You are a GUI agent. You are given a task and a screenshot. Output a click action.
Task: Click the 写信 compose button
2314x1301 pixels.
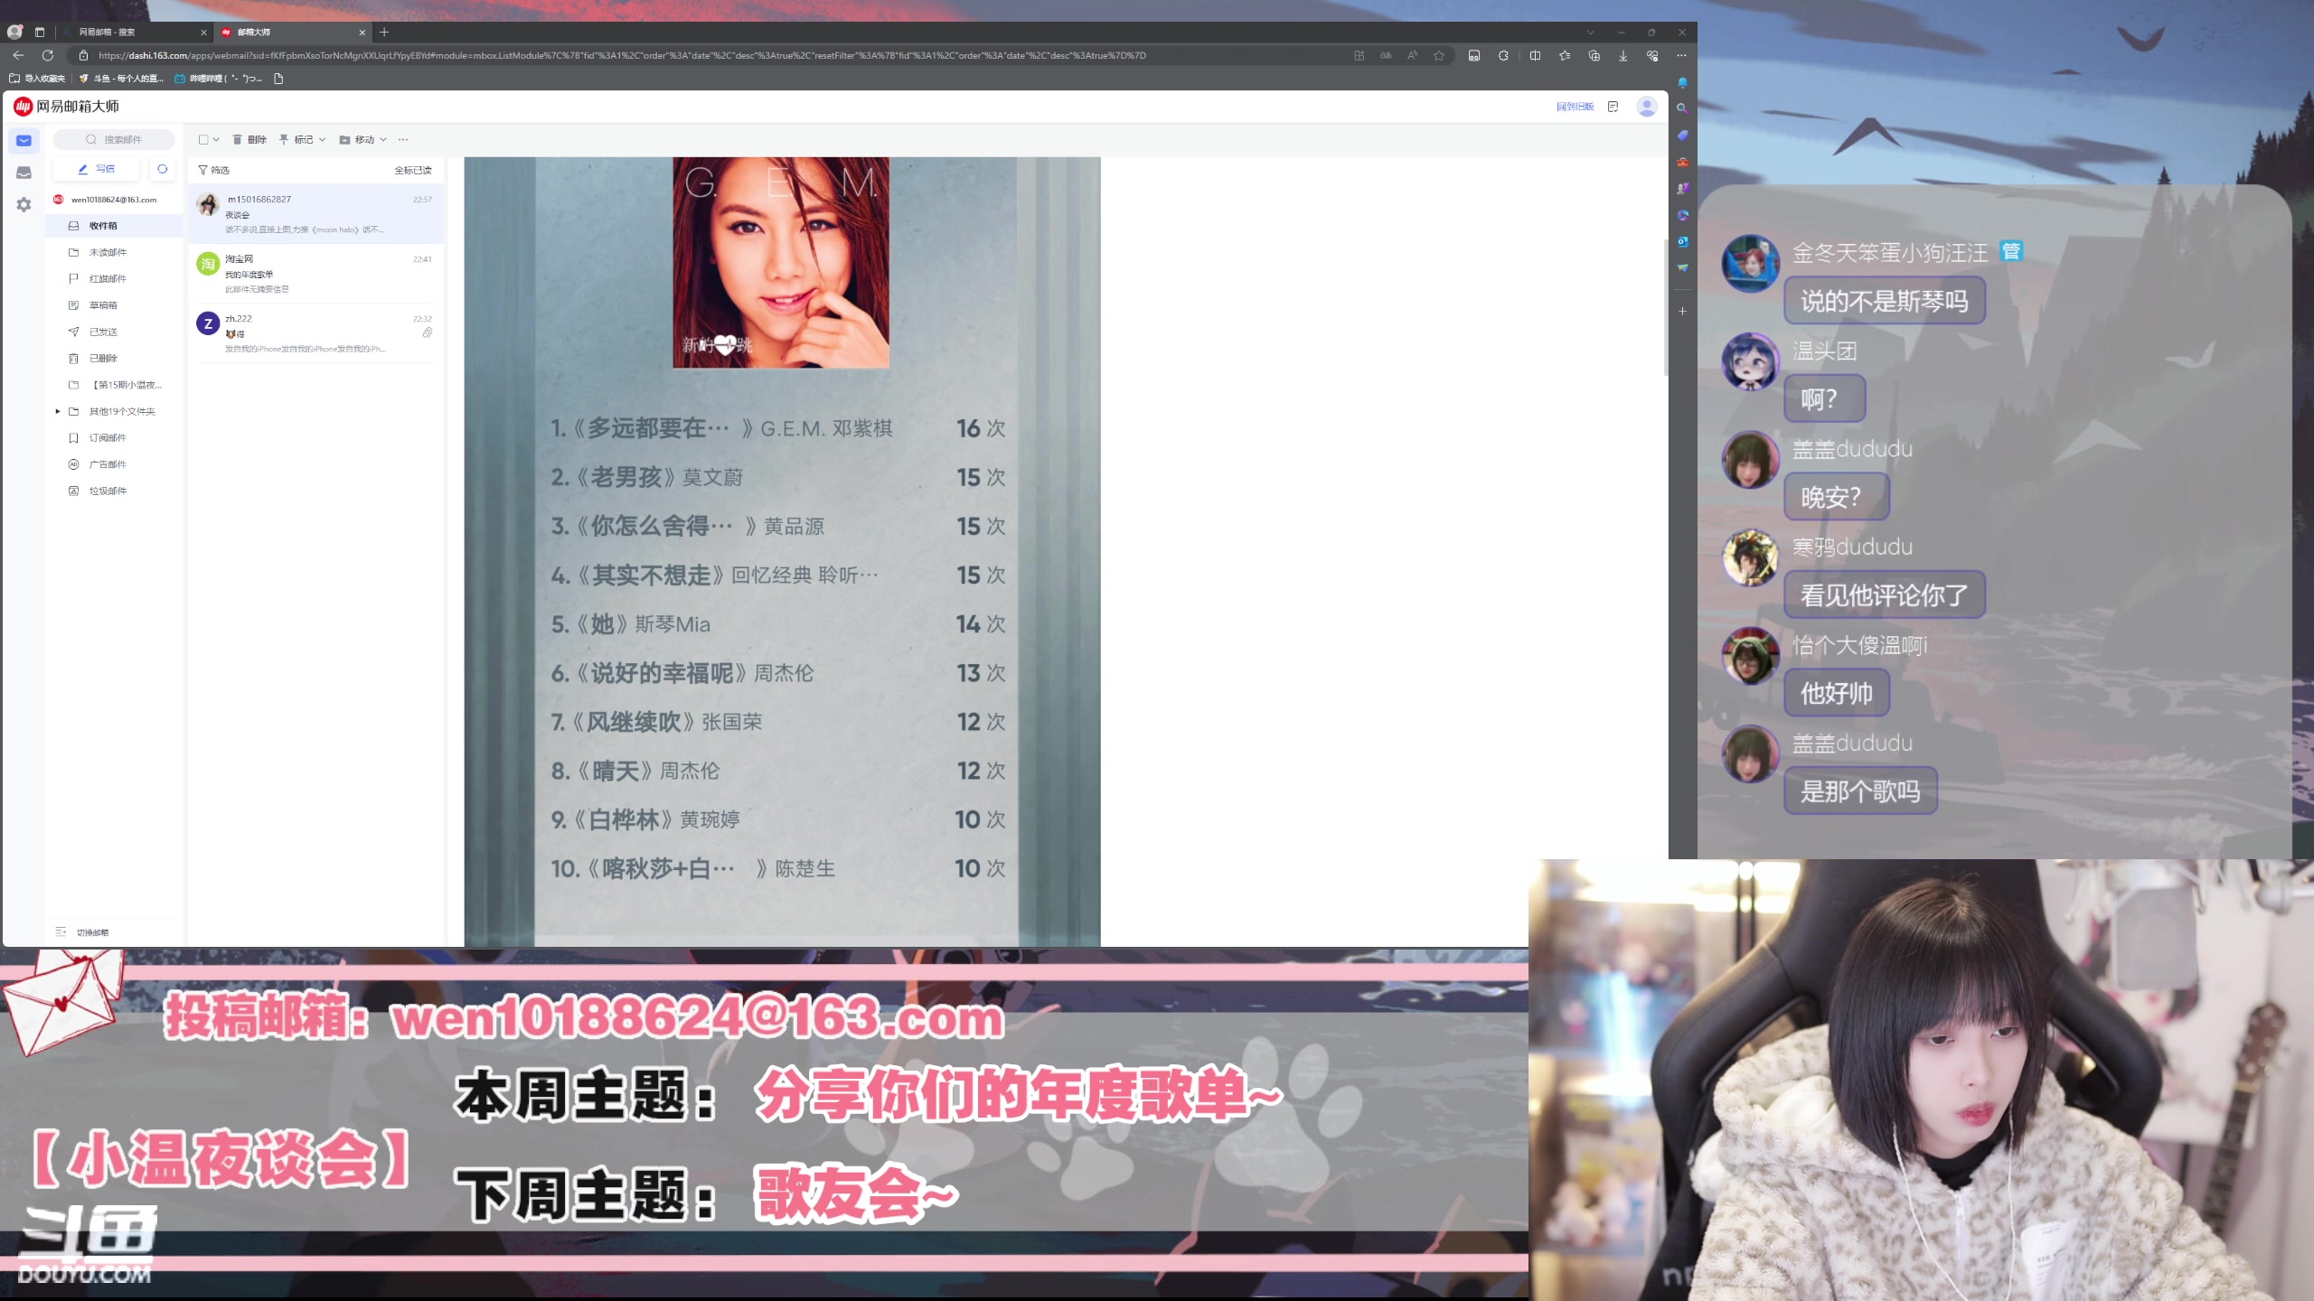pyautogui.click(x=97, y=169)
